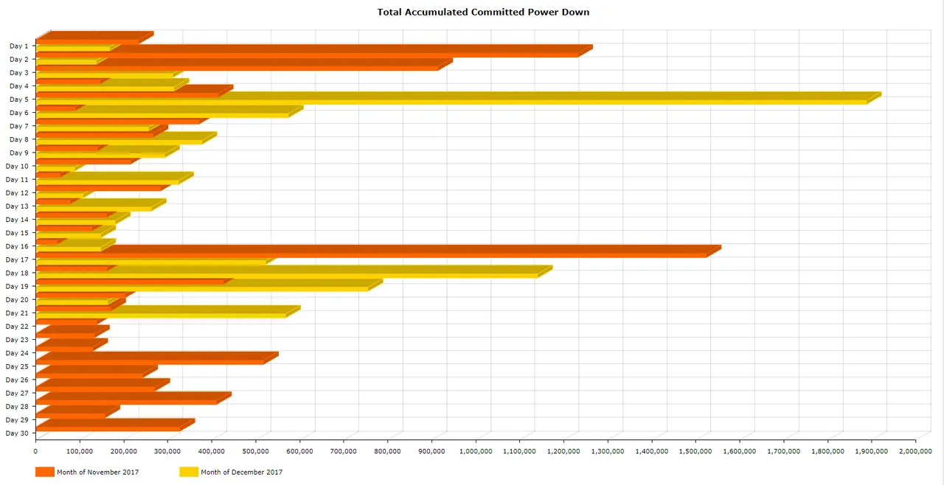Click the 'Day 26' axis label

pyautogui.click(x=17, y=380)
